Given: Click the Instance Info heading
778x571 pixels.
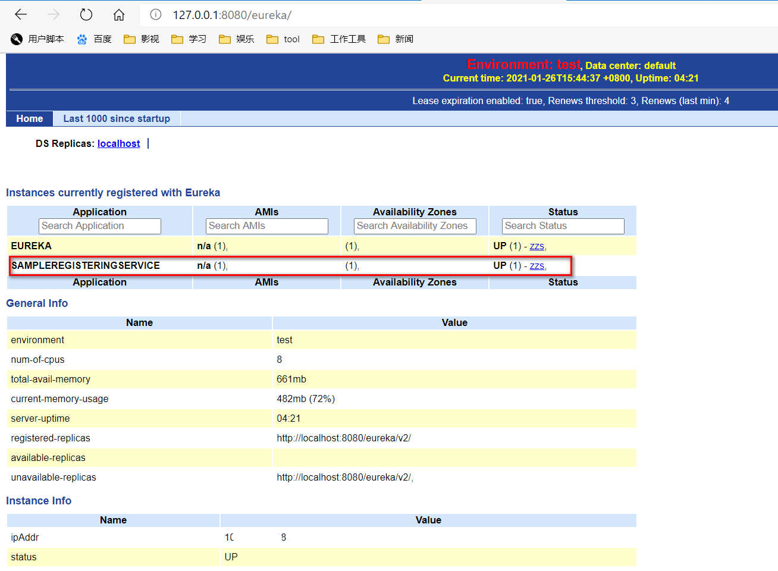Looking at the screenshot, I should pyautogui.click(x=39, y=501).
